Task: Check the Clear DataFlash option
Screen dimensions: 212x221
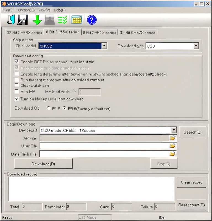Action: 17,85
